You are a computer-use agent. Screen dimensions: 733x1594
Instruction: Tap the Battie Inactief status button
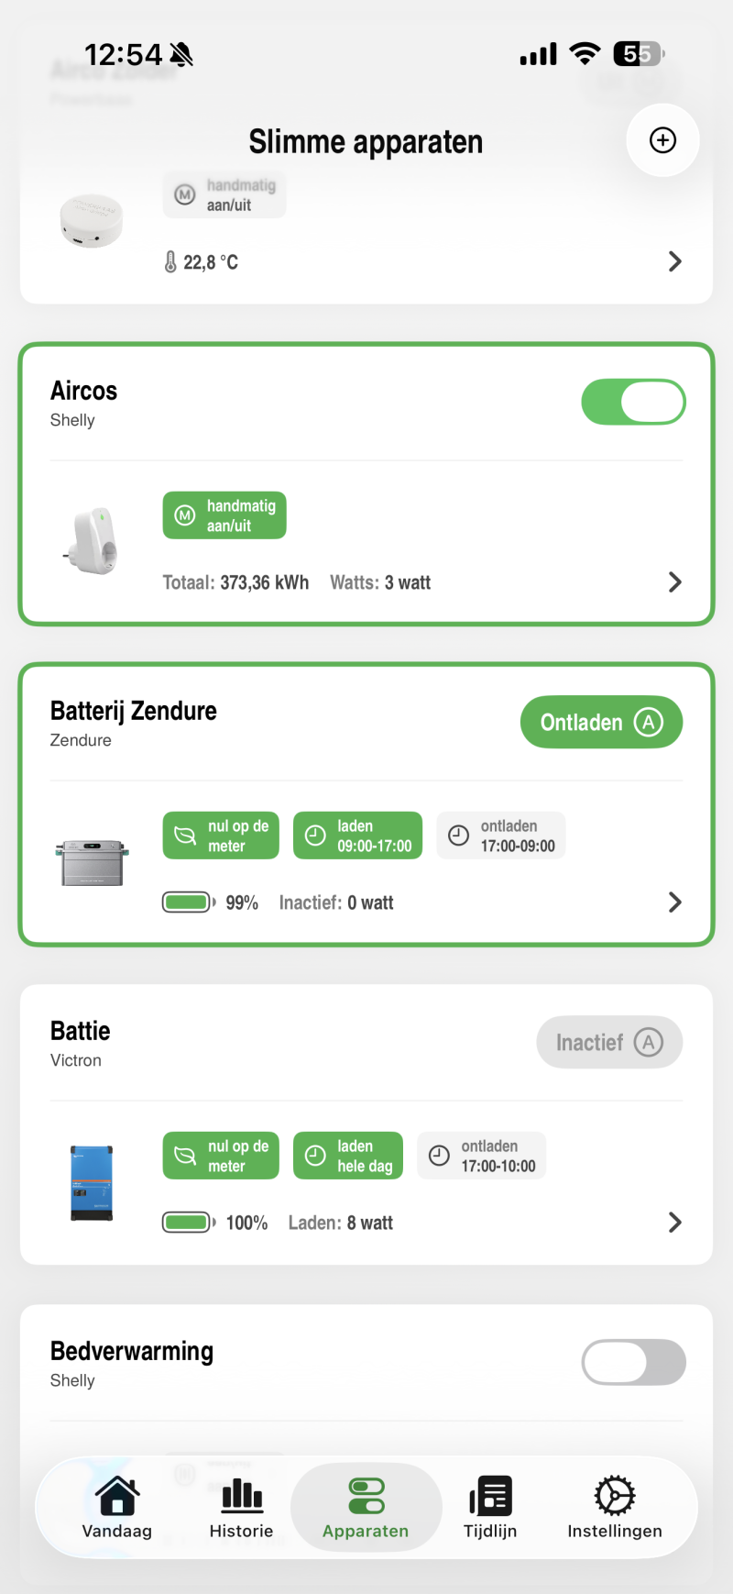point(609,1042)
